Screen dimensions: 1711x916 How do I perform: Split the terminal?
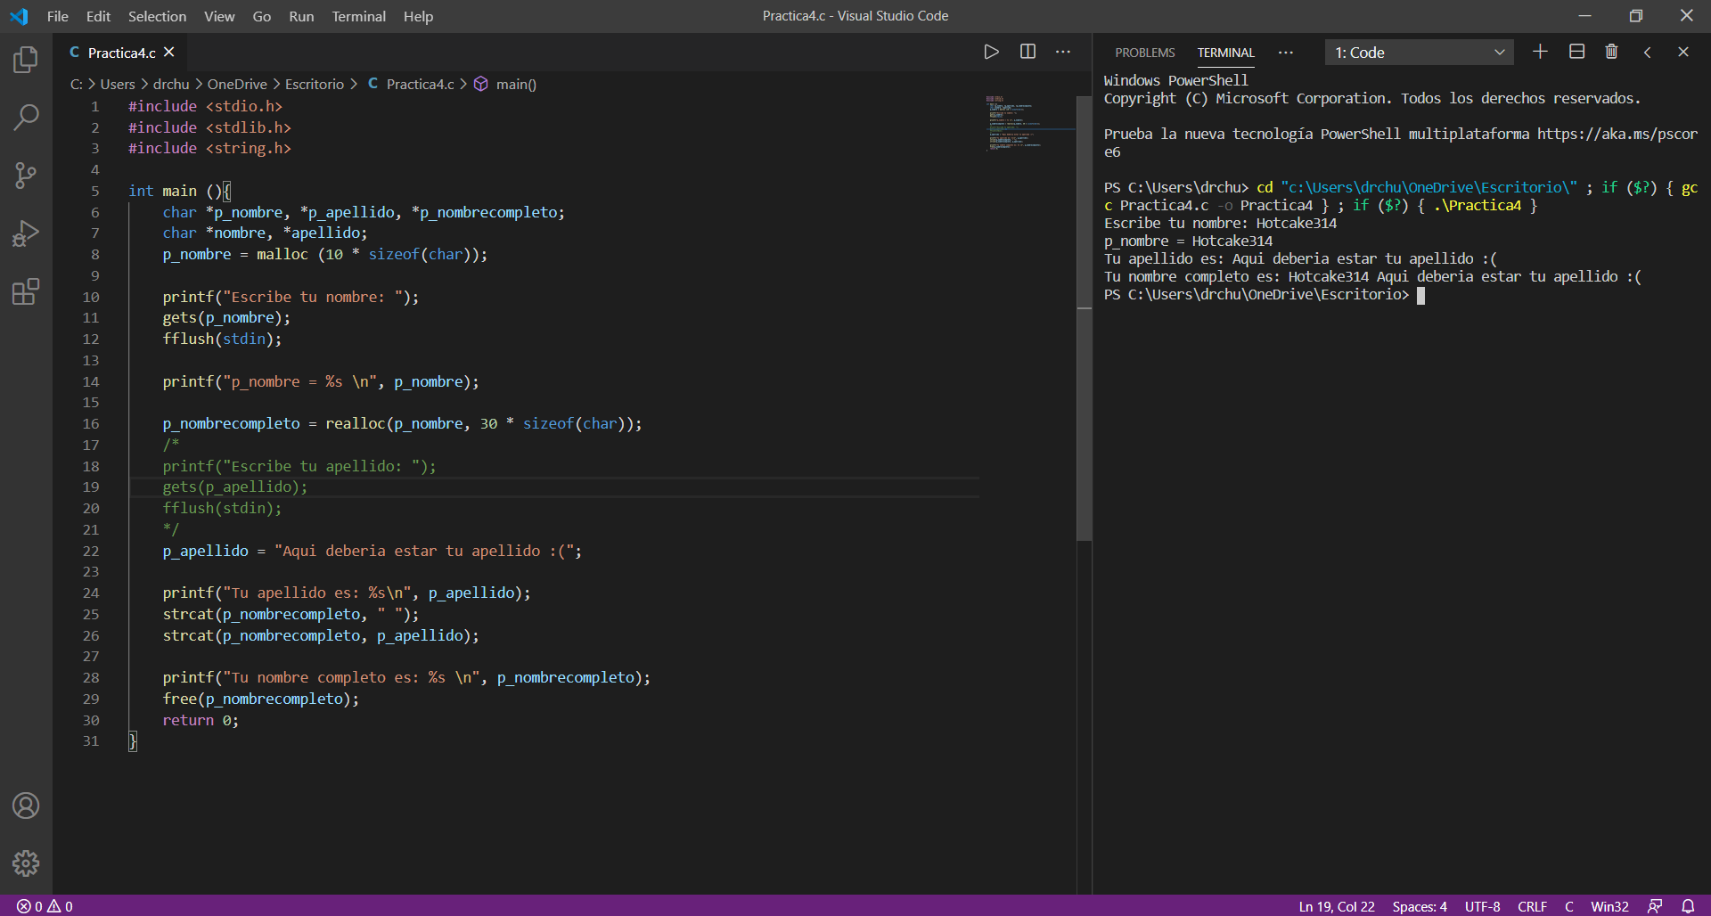click(x=1576, y=52)
